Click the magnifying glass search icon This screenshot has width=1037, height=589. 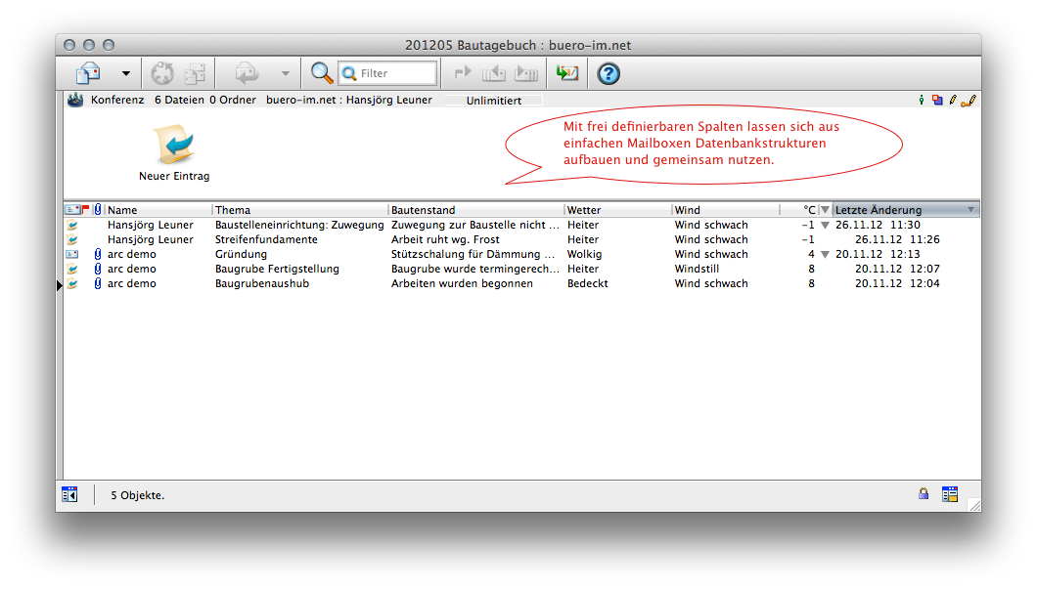[x=321, y=73]
